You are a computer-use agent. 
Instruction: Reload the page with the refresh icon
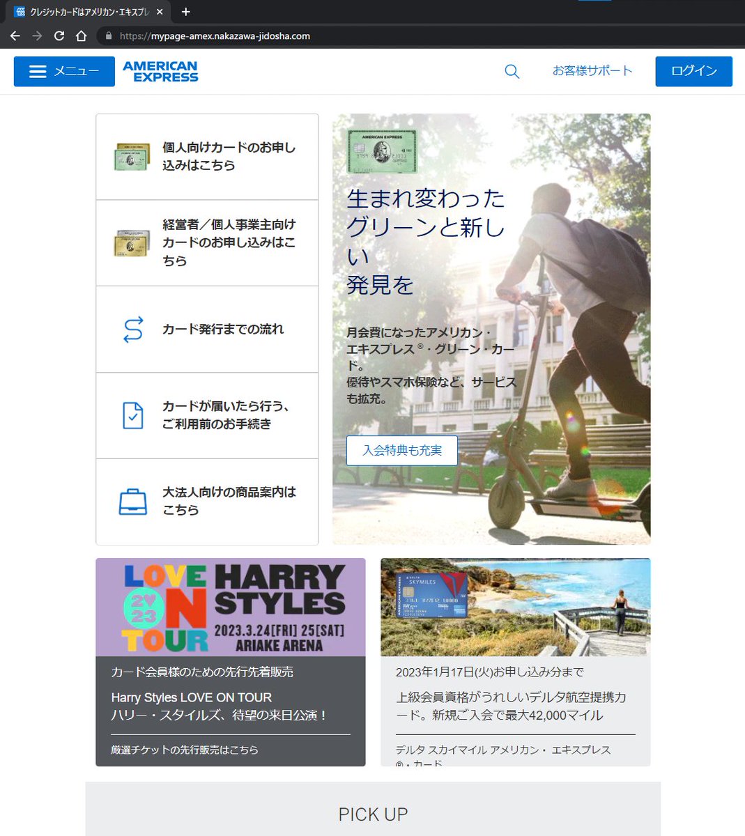coord(59,36)
